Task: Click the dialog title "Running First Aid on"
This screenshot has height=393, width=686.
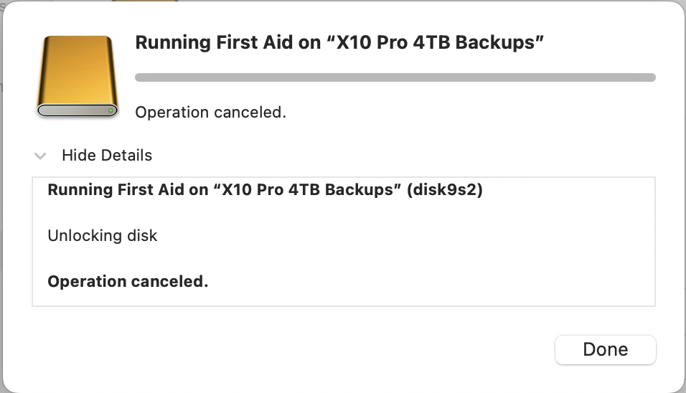Action: [x=228, y=42]
